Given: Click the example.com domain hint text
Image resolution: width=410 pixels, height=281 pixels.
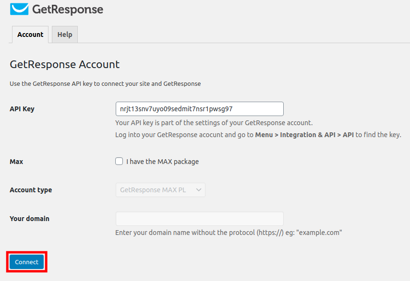Looking at the screenshot, I should tap(229, 233).
